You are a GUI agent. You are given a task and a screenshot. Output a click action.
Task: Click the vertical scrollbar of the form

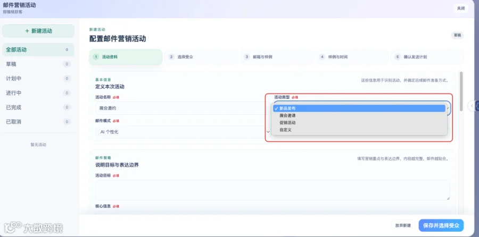pos(461,92)
